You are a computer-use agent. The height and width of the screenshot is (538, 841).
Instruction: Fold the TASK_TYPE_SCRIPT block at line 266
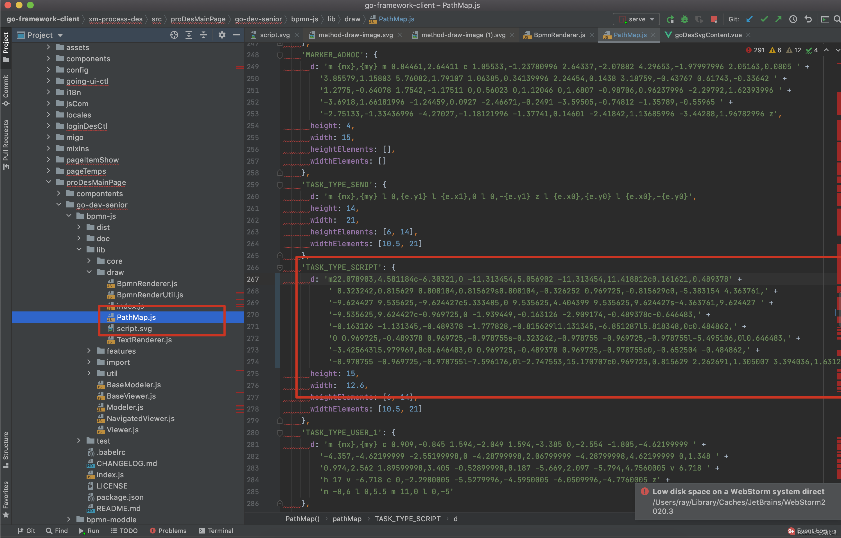(280, 267)
